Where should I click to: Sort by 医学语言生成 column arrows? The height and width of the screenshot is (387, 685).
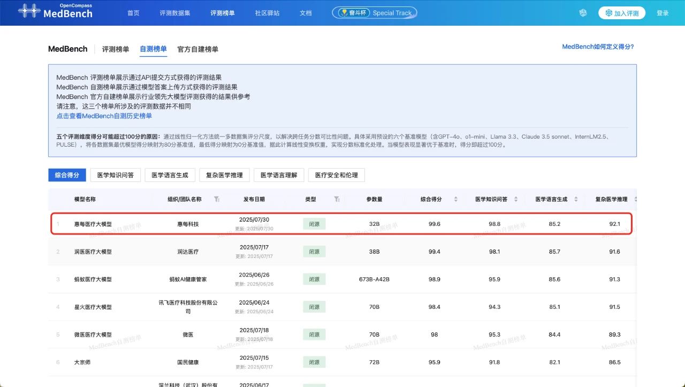coord(576,199)
